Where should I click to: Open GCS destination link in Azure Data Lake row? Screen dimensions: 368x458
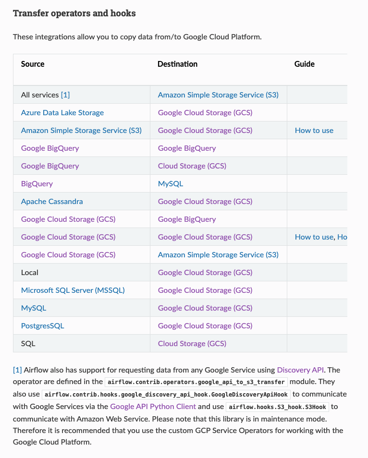pyautogui.click(x=205, y=113)
